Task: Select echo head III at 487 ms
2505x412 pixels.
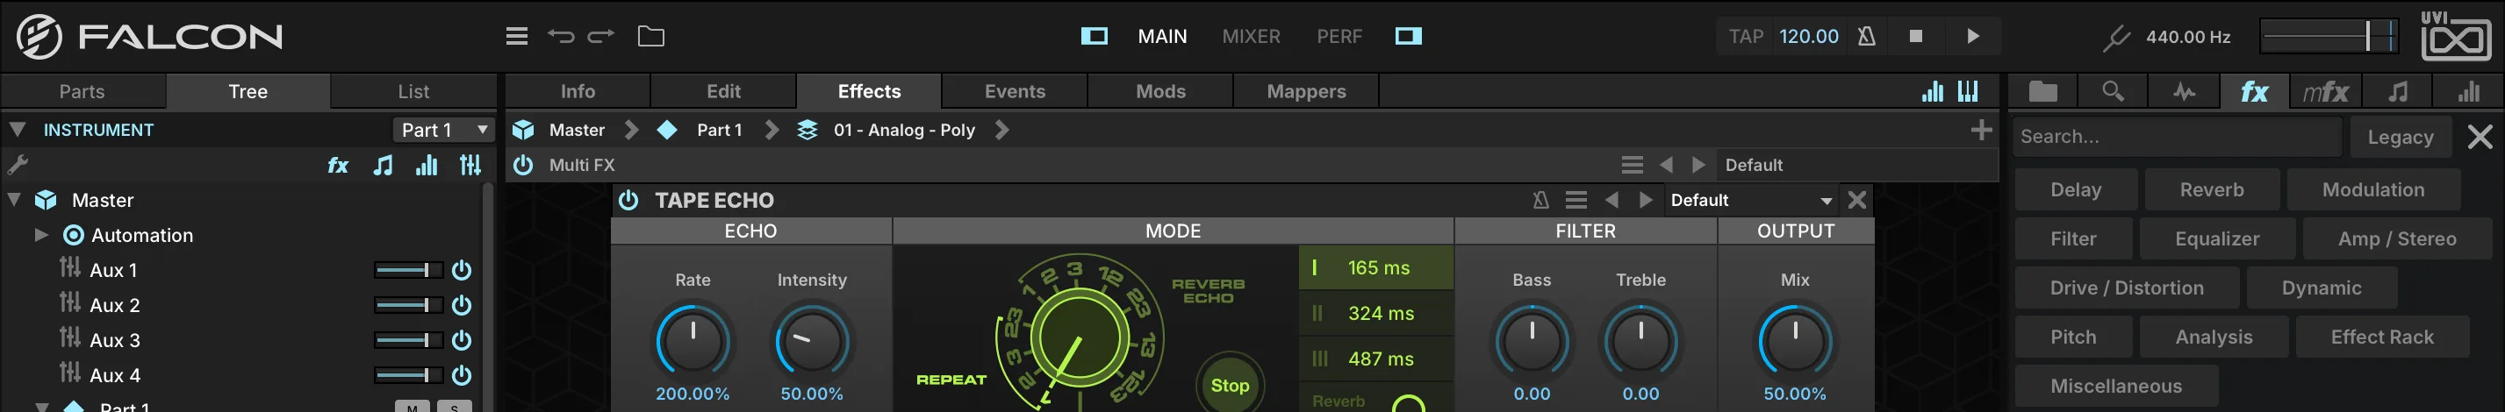Action: pos(1376,359)
